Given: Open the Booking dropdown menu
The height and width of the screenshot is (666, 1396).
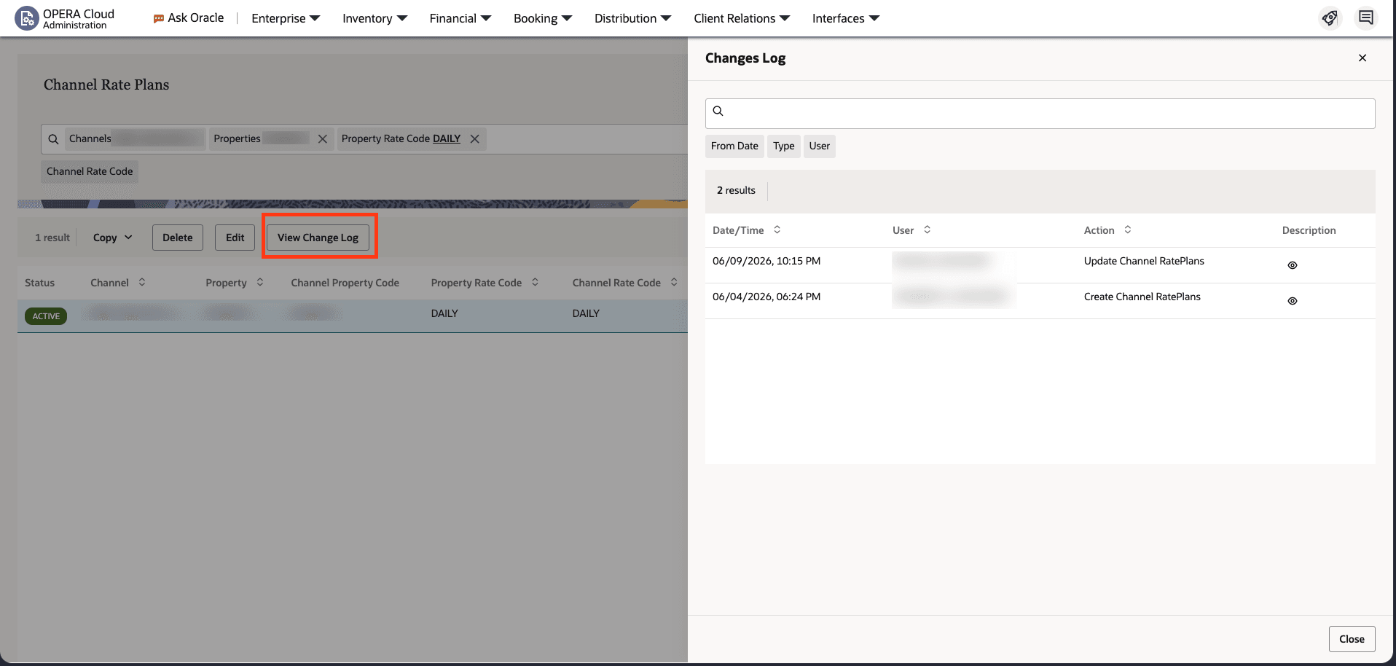Looking at the screenshot, I should pyautogui.click(x=543, y=18).
